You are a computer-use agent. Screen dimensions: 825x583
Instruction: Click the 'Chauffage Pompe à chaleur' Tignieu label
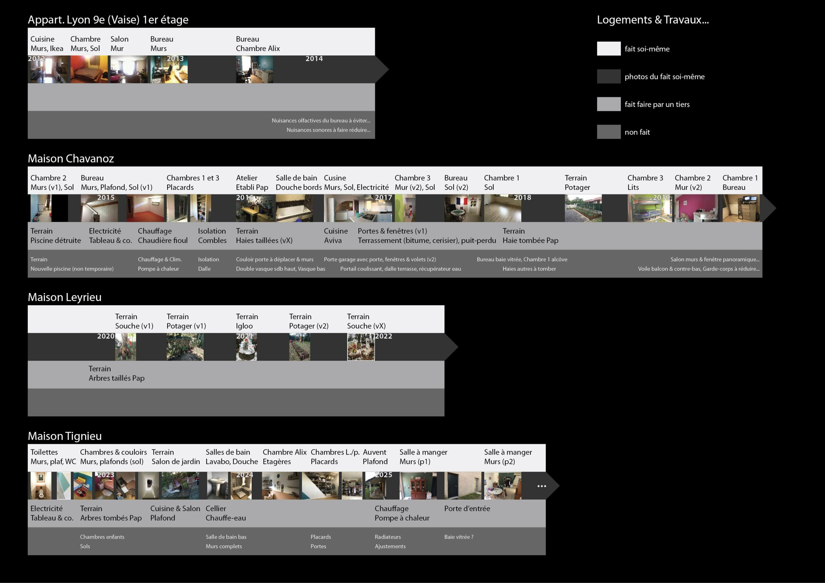click(402, 513)
